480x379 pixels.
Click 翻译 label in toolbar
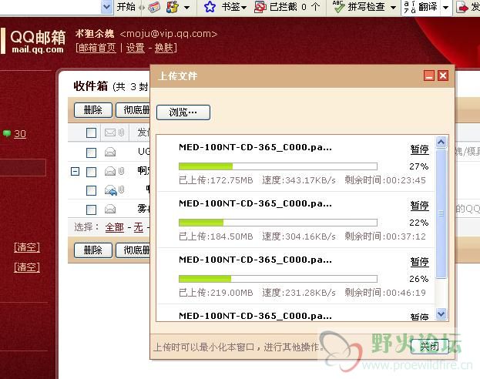pyautogui.click(x=428, y=7)
